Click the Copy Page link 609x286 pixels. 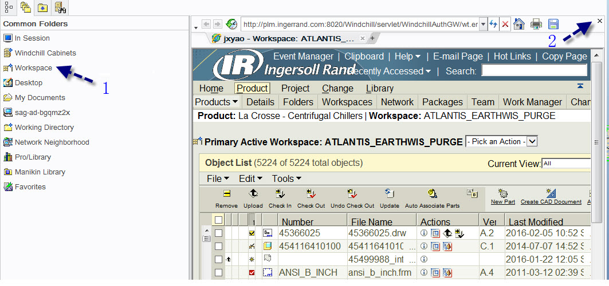564,57
